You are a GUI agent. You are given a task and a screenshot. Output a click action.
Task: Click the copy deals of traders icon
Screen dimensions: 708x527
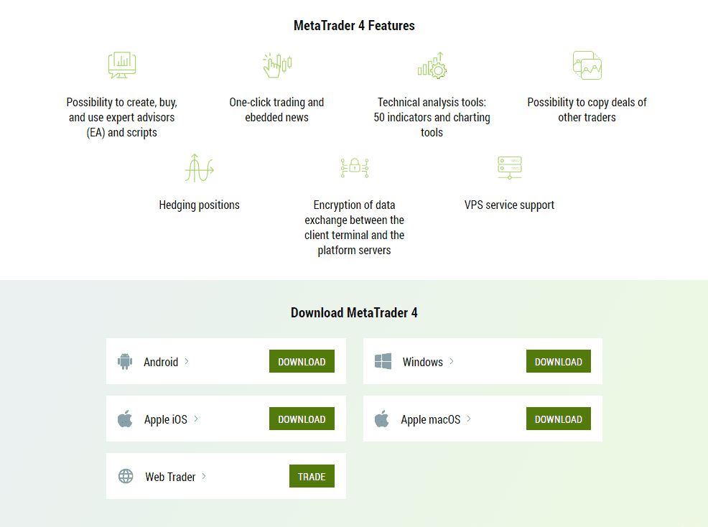[587, 65]
